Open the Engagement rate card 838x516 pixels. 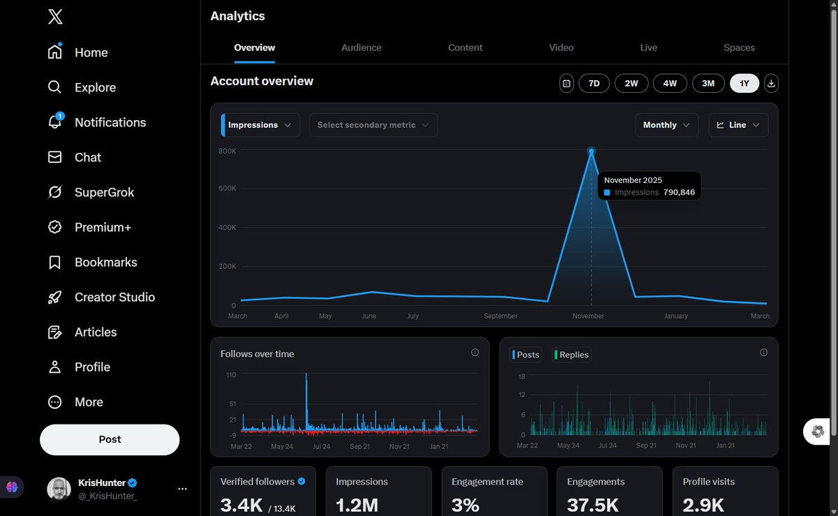coord(494,492)
